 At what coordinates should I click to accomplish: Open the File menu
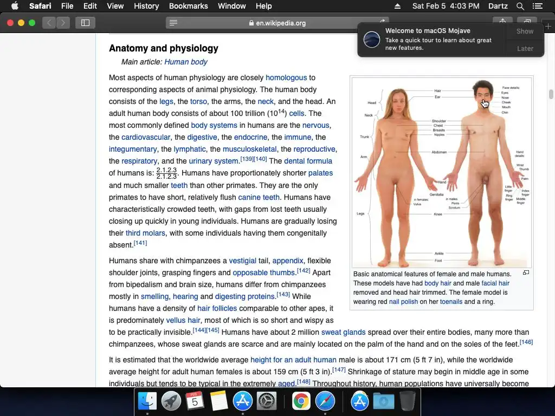coord(67,6)
